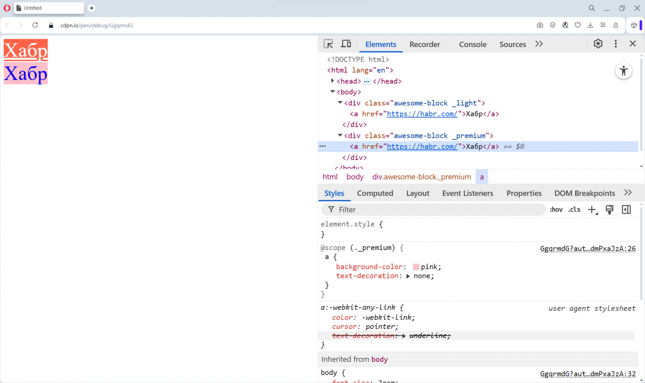Open the pink color swatch picker
This screenshot has width=645, height=383.
tap(416, 267)
